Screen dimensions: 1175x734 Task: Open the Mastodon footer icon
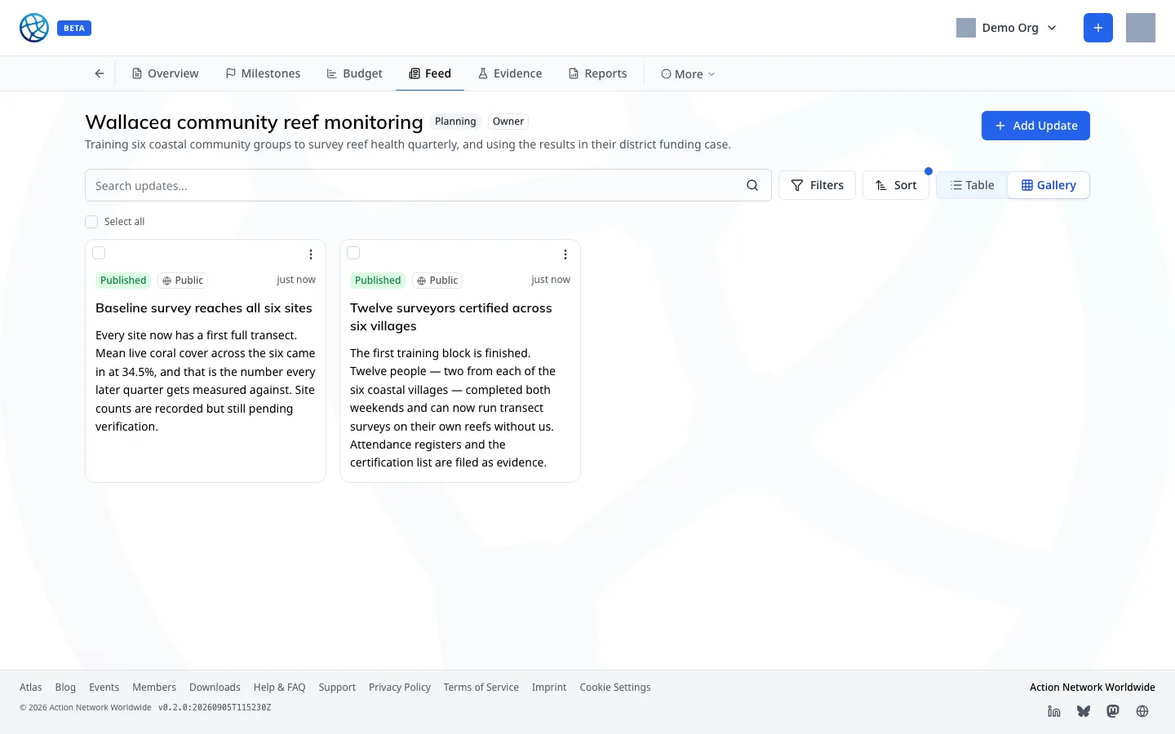click(x=1113, y=711)
